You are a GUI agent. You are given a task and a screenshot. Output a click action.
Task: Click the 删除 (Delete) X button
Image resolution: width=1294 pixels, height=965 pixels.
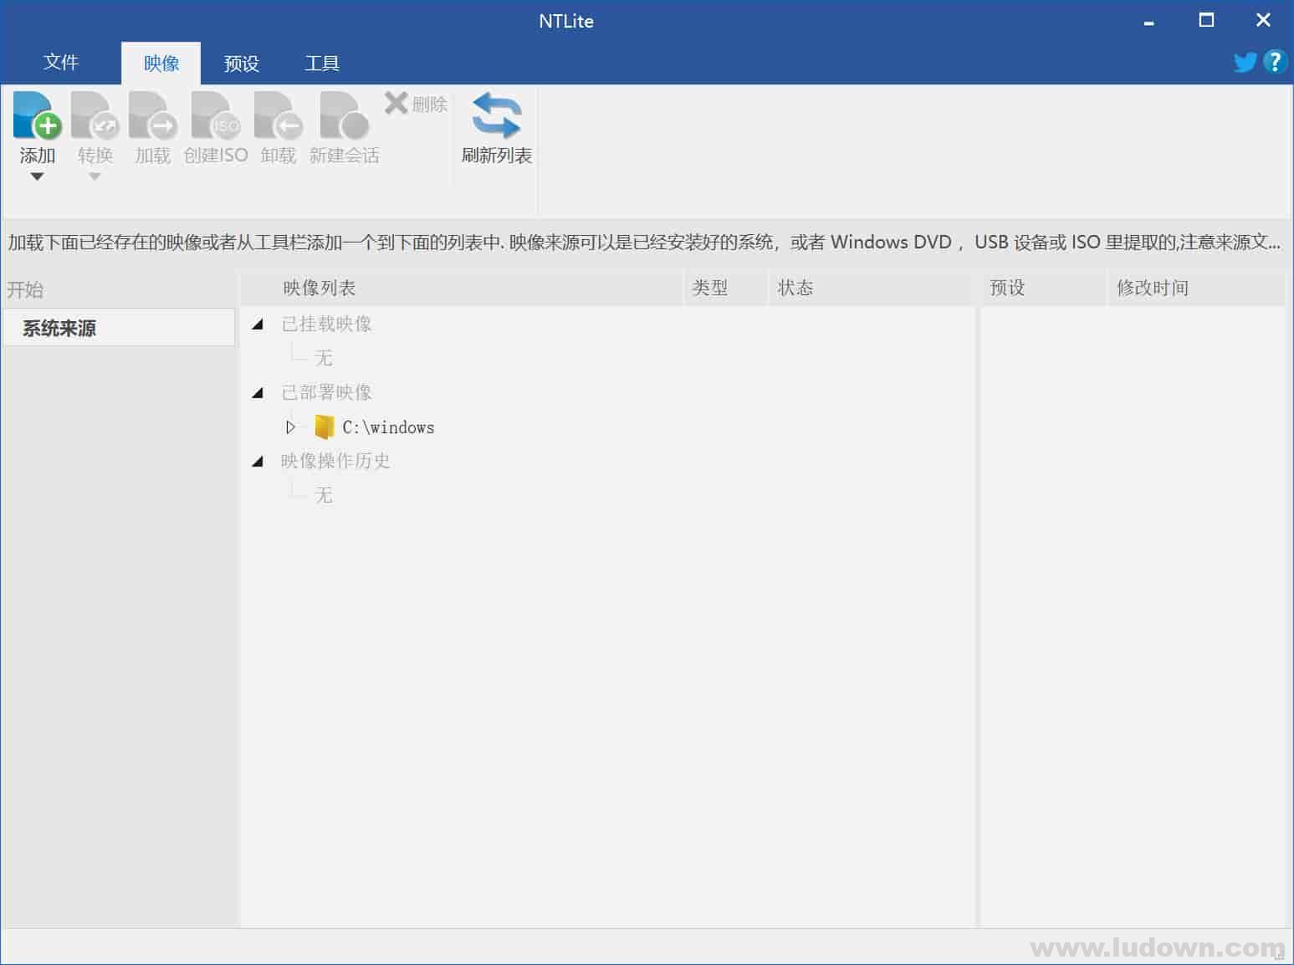(x=416, y=104)
